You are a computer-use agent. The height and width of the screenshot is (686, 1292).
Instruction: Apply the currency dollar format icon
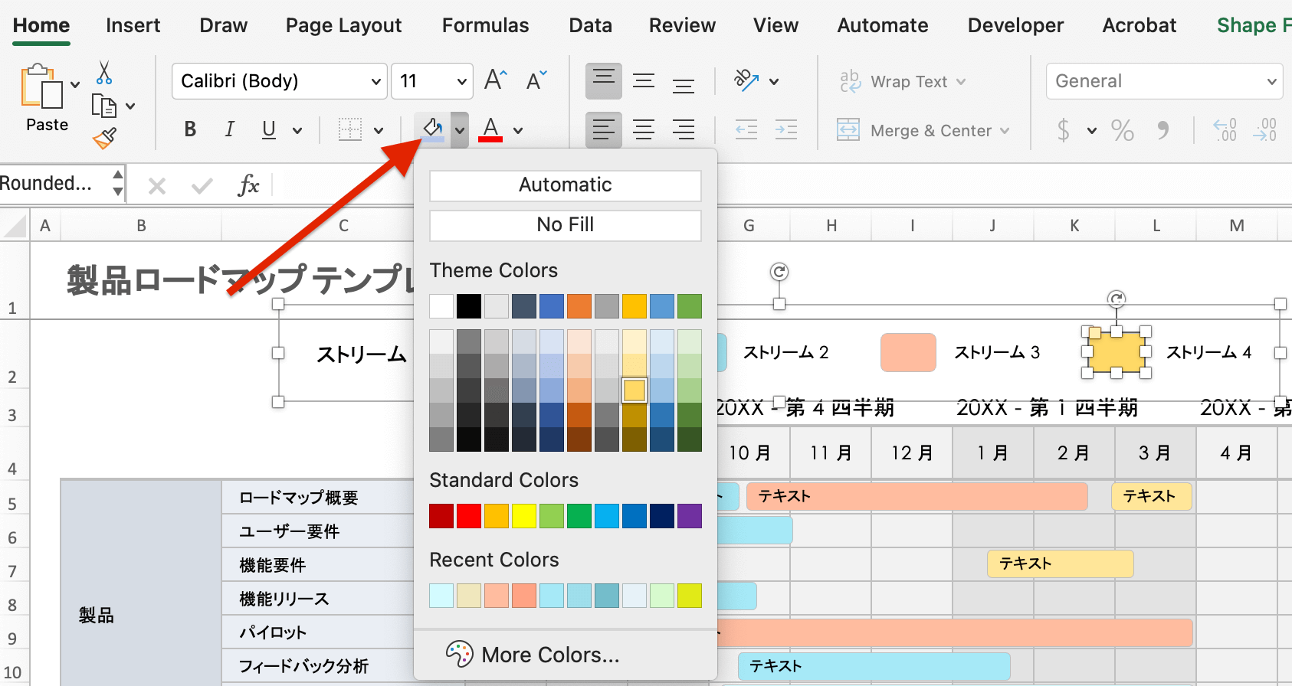click(x=1063, y=130)
